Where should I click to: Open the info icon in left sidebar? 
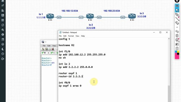[x=3, y=35]
